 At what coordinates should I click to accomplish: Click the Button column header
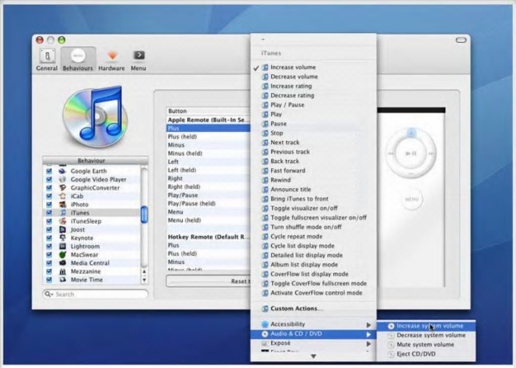208,111
